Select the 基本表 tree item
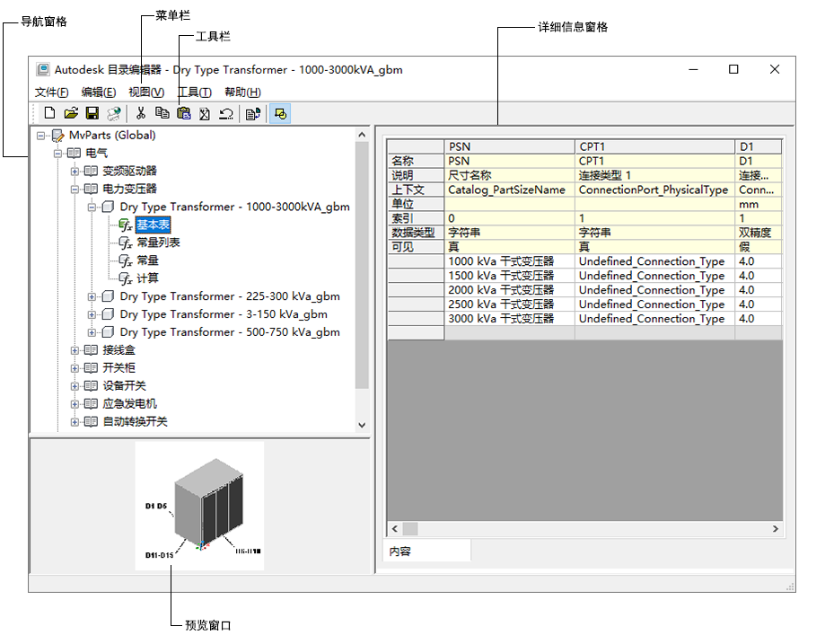Image resolution: width=825 pixels, height=644 pixels. (154, 225)
